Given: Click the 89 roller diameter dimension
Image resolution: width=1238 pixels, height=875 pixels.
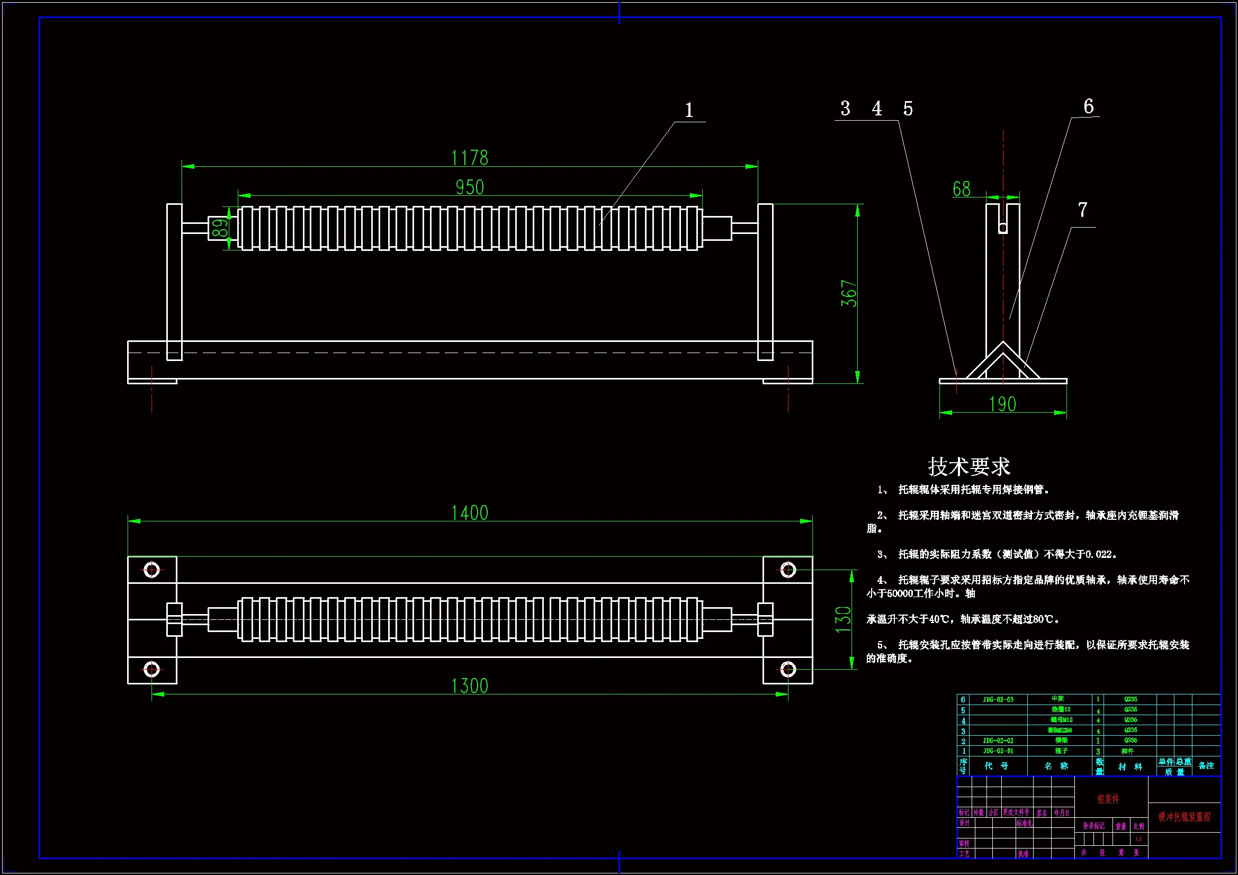Looking at the screenshot, I should coord(220,228).
